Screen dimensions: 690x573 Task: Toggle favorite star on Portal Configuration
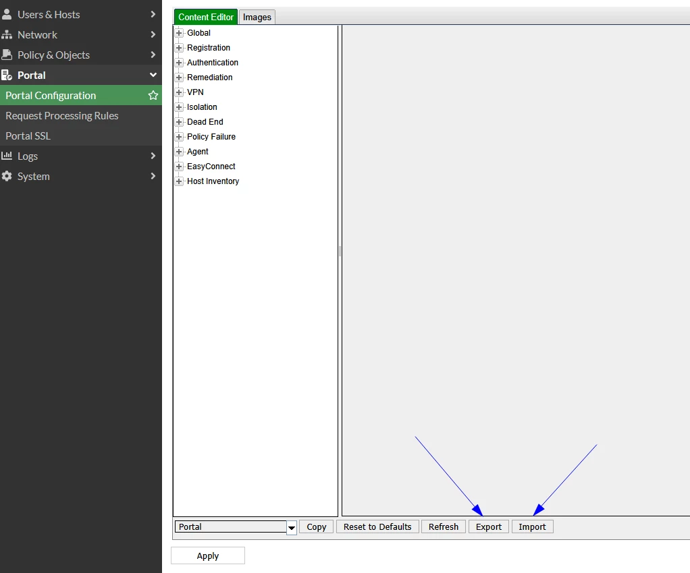pyautogui.click(x=153, y=95)
